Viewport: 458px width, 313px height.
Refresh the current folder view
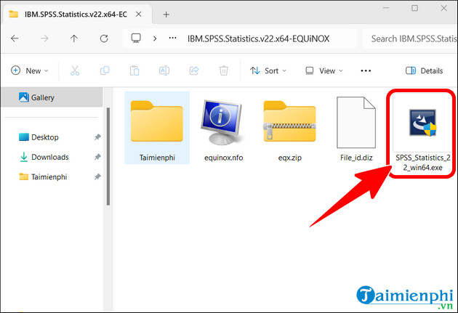click(x=104, y=38)
